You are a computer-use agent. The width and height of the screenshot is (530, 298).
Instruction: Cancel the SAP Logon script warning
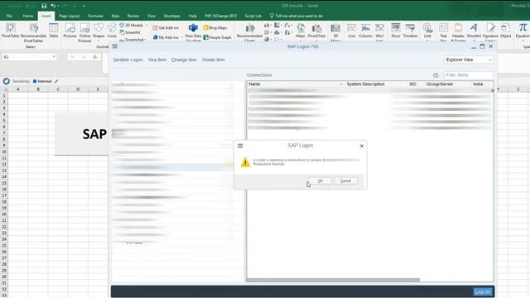tap(345, 180)
